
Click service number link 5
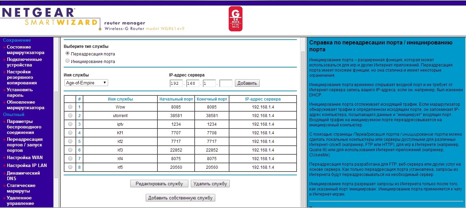[79, 142]
